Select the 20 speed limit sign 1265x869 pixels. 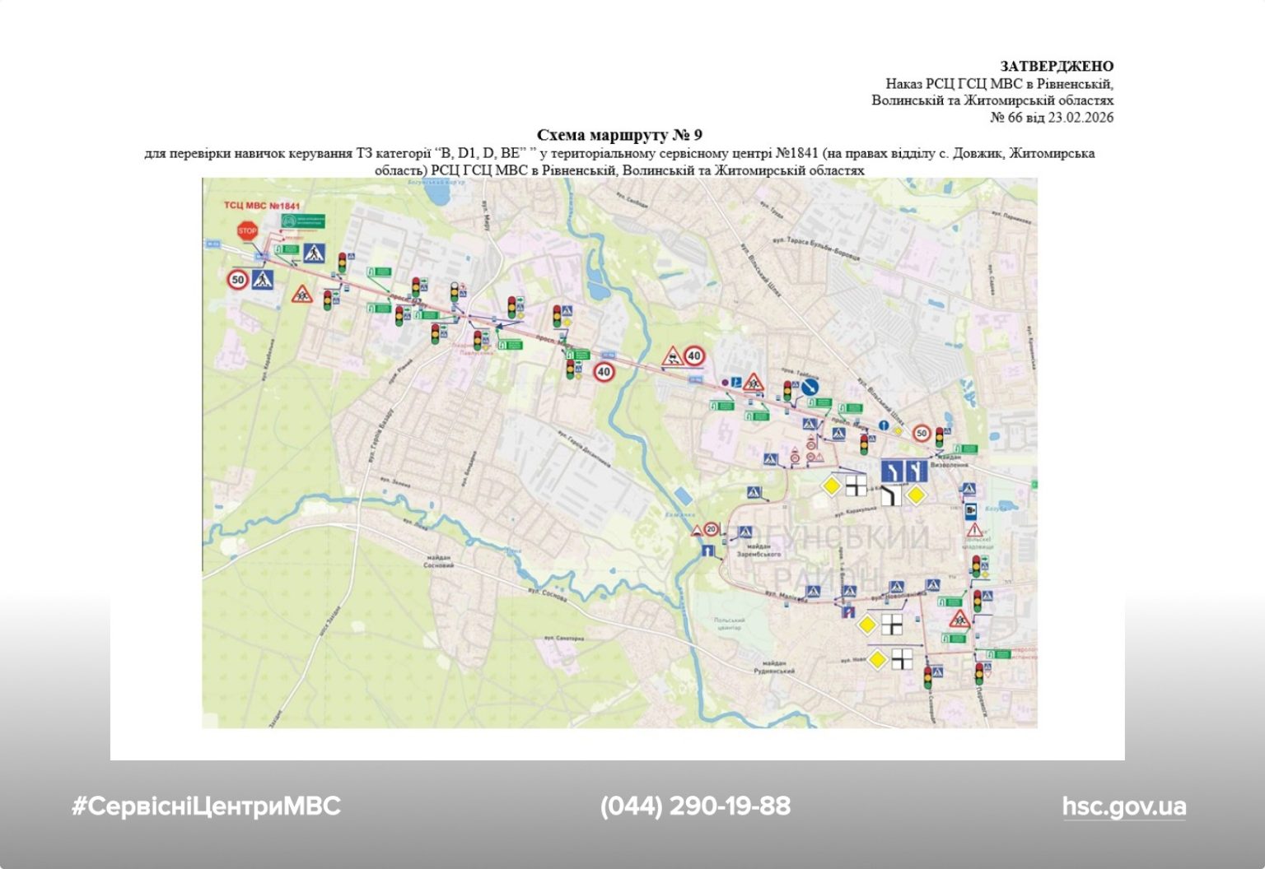point(712,530)
